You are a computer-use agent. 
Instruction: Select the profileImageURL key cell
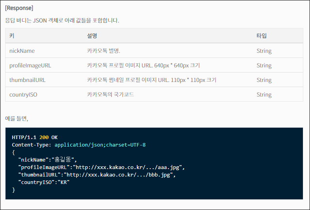click(x=30, y=65)
